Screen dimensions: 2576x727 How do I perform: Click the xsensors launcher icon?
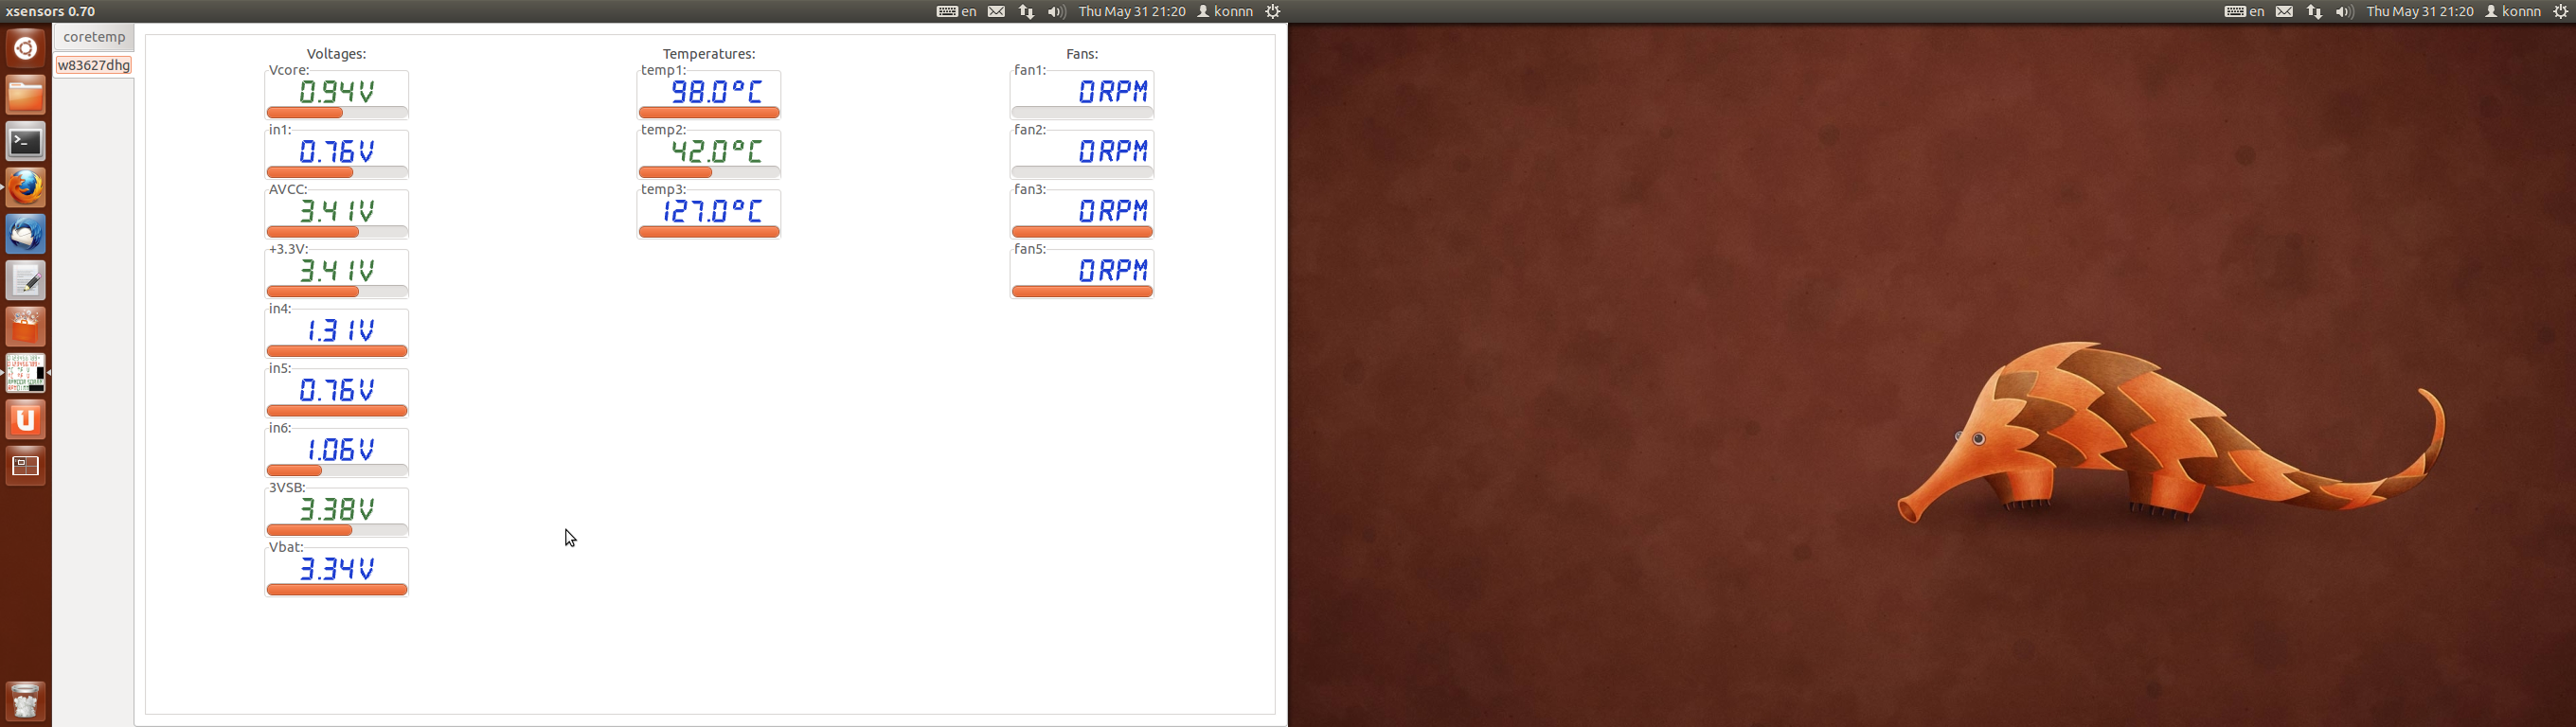[26, 373]
